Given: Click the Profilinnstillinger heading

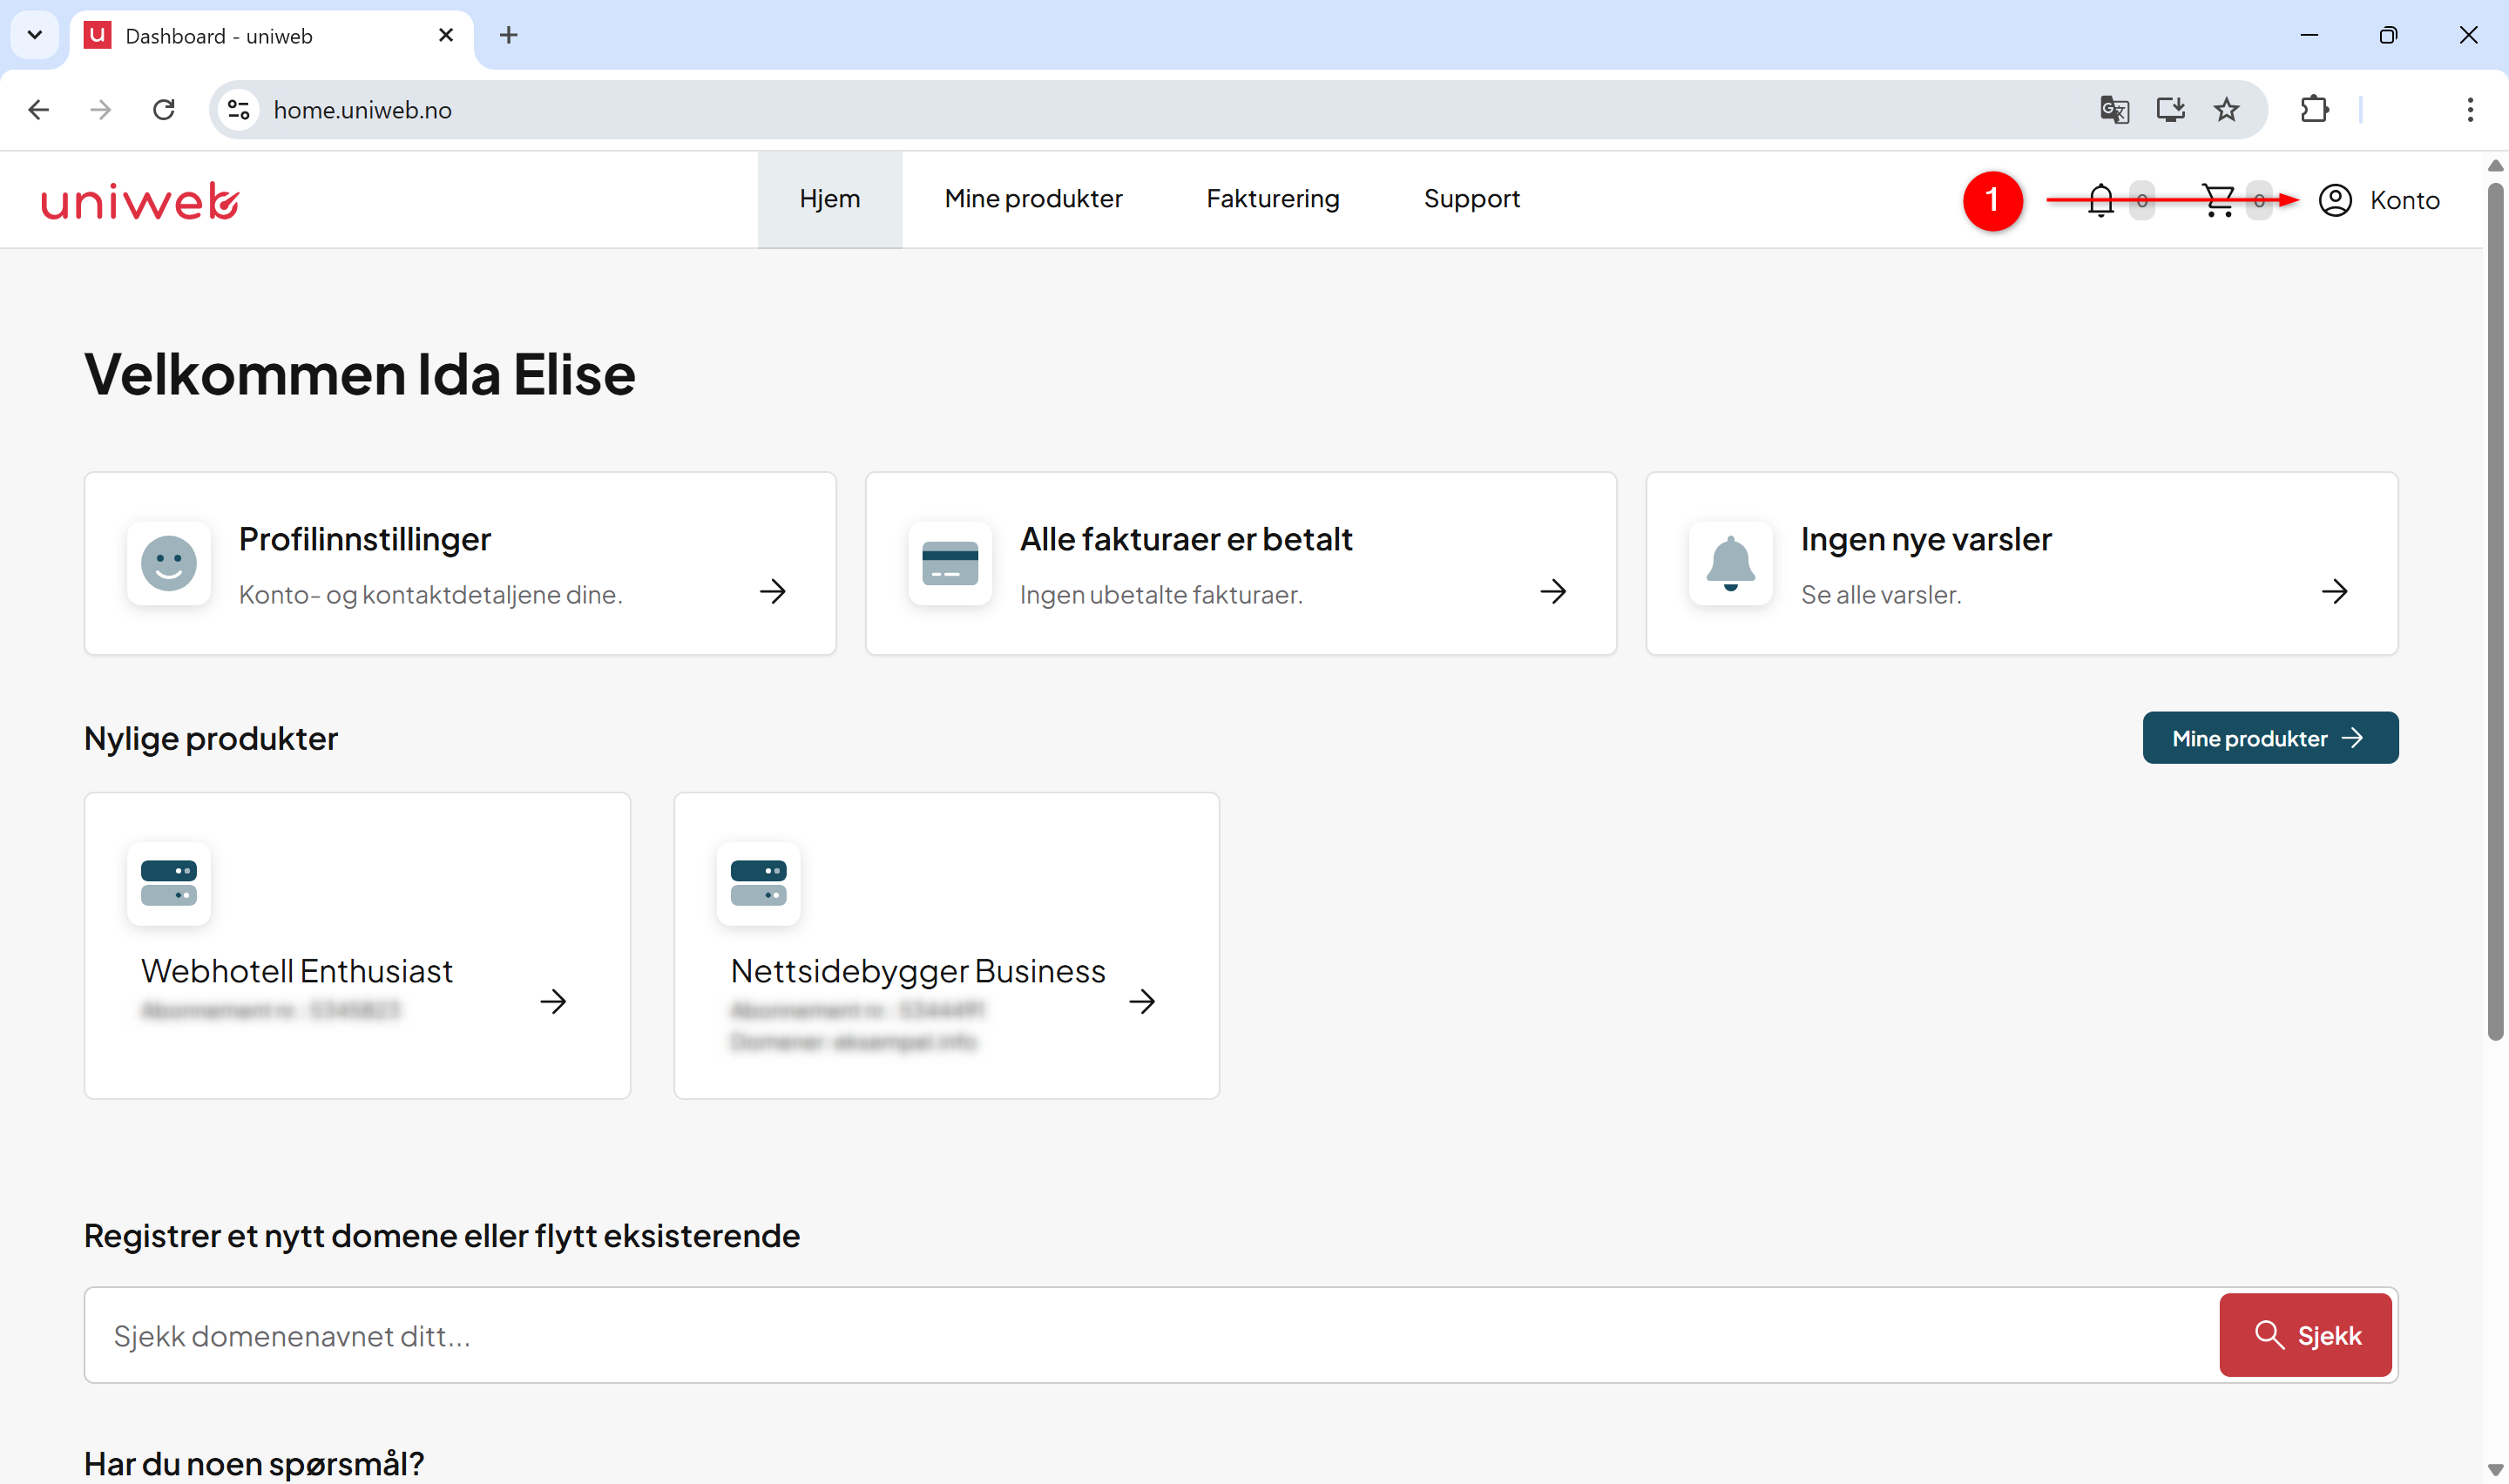Looking at the screenshot, I should pyautogui.click(x=365, y=539).
